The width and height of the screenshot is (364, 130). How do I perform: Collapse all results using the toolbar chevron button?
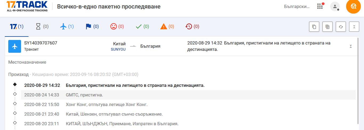(x=354, y=27)
